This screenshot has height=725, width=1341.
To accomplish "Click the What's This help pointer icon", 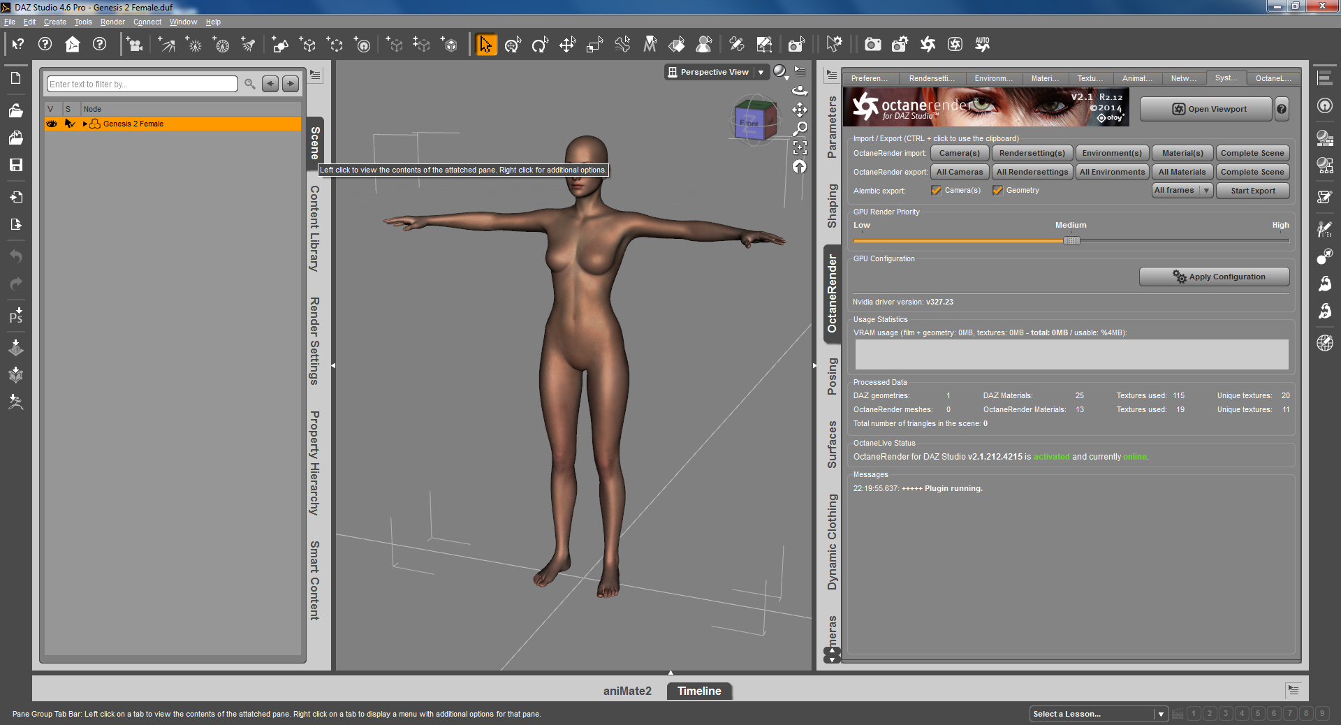I will point(17,45).
